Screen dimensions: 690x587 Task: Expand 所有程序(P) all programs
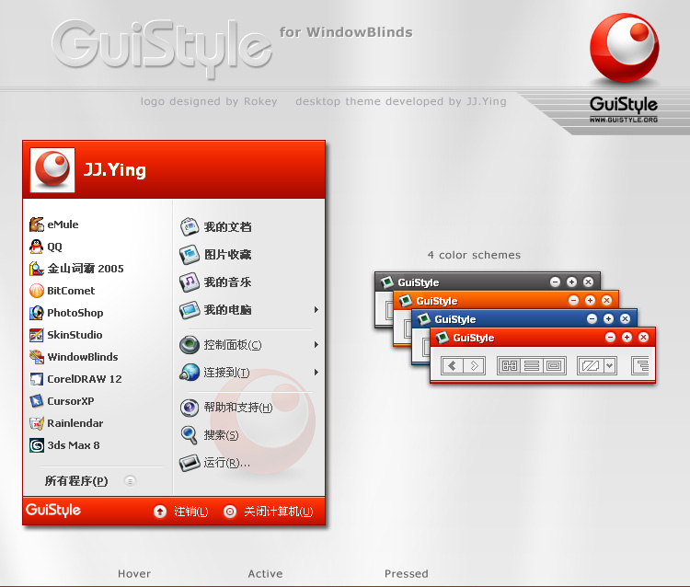click(90, 481)
